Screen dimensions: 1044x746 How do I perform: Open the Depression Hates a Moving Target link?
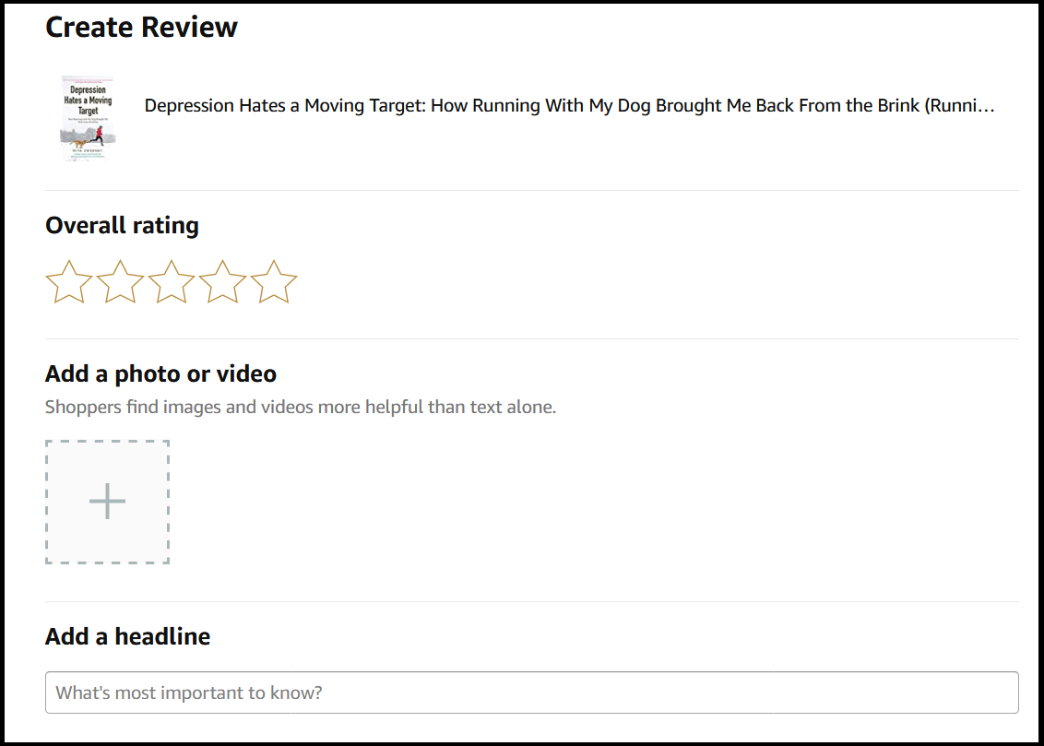[x=570, y=105]
